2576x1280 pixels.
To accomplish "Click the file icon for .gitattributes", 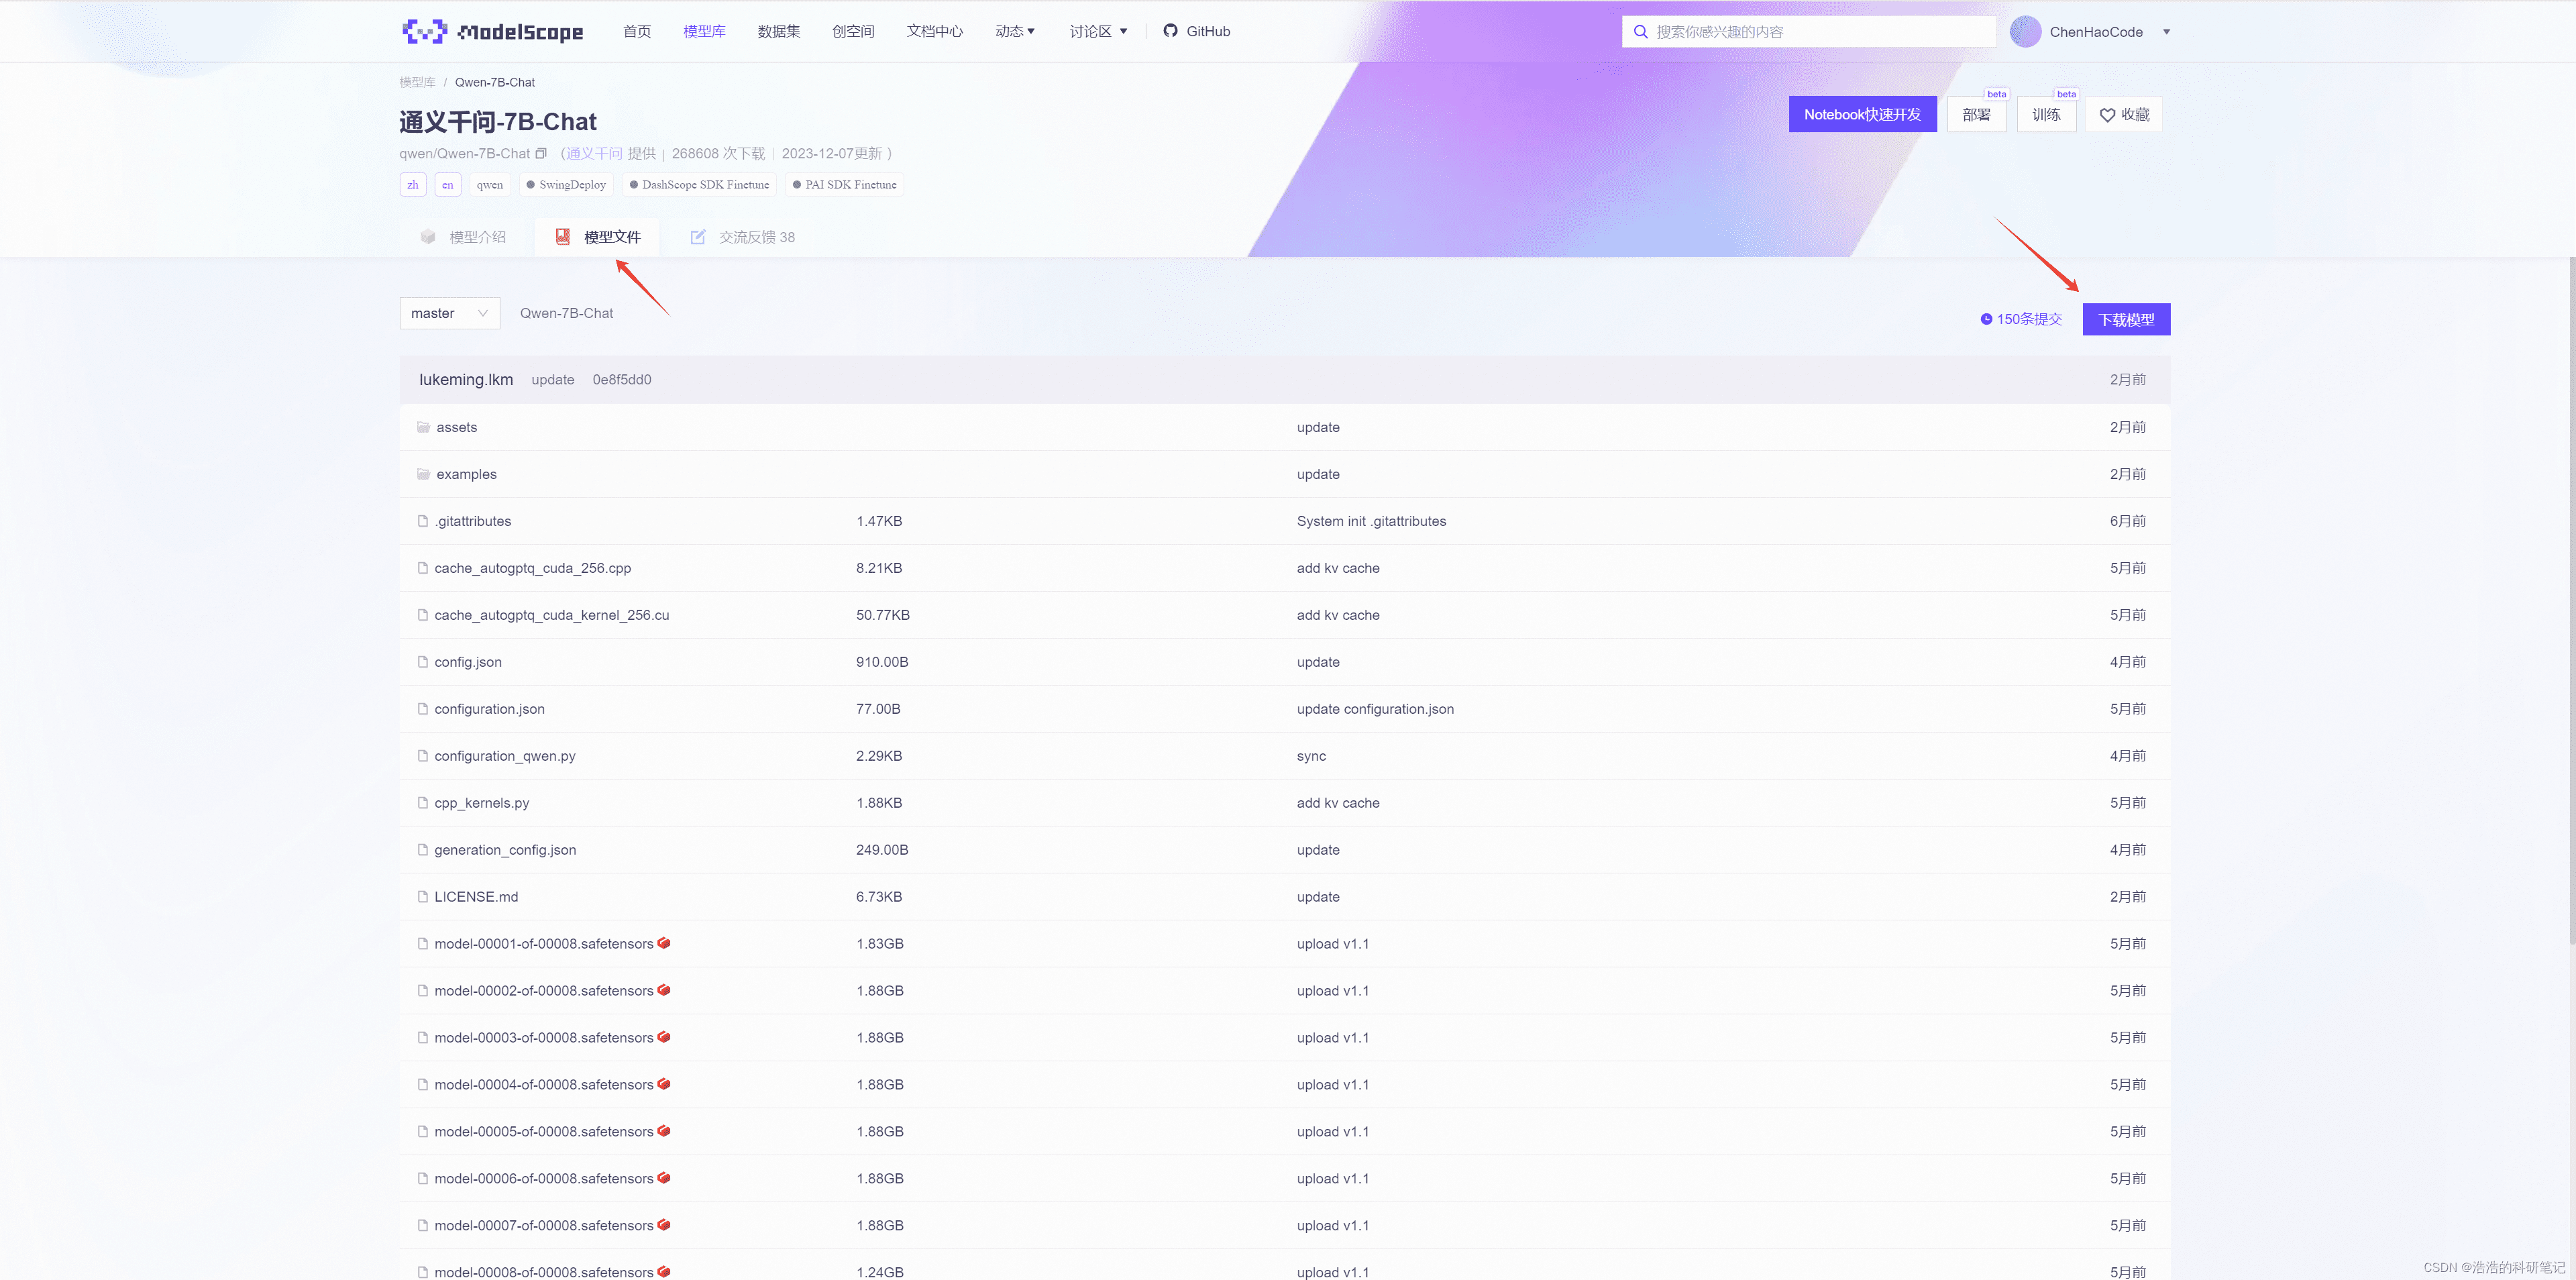I will pos(423,521).
